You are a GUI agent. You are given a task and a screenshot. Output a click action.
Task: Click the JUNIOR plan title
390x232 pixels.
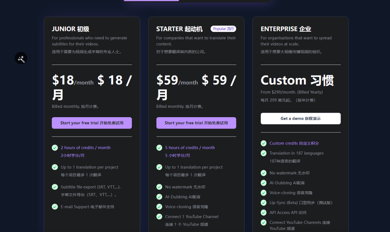coord(70,29)
